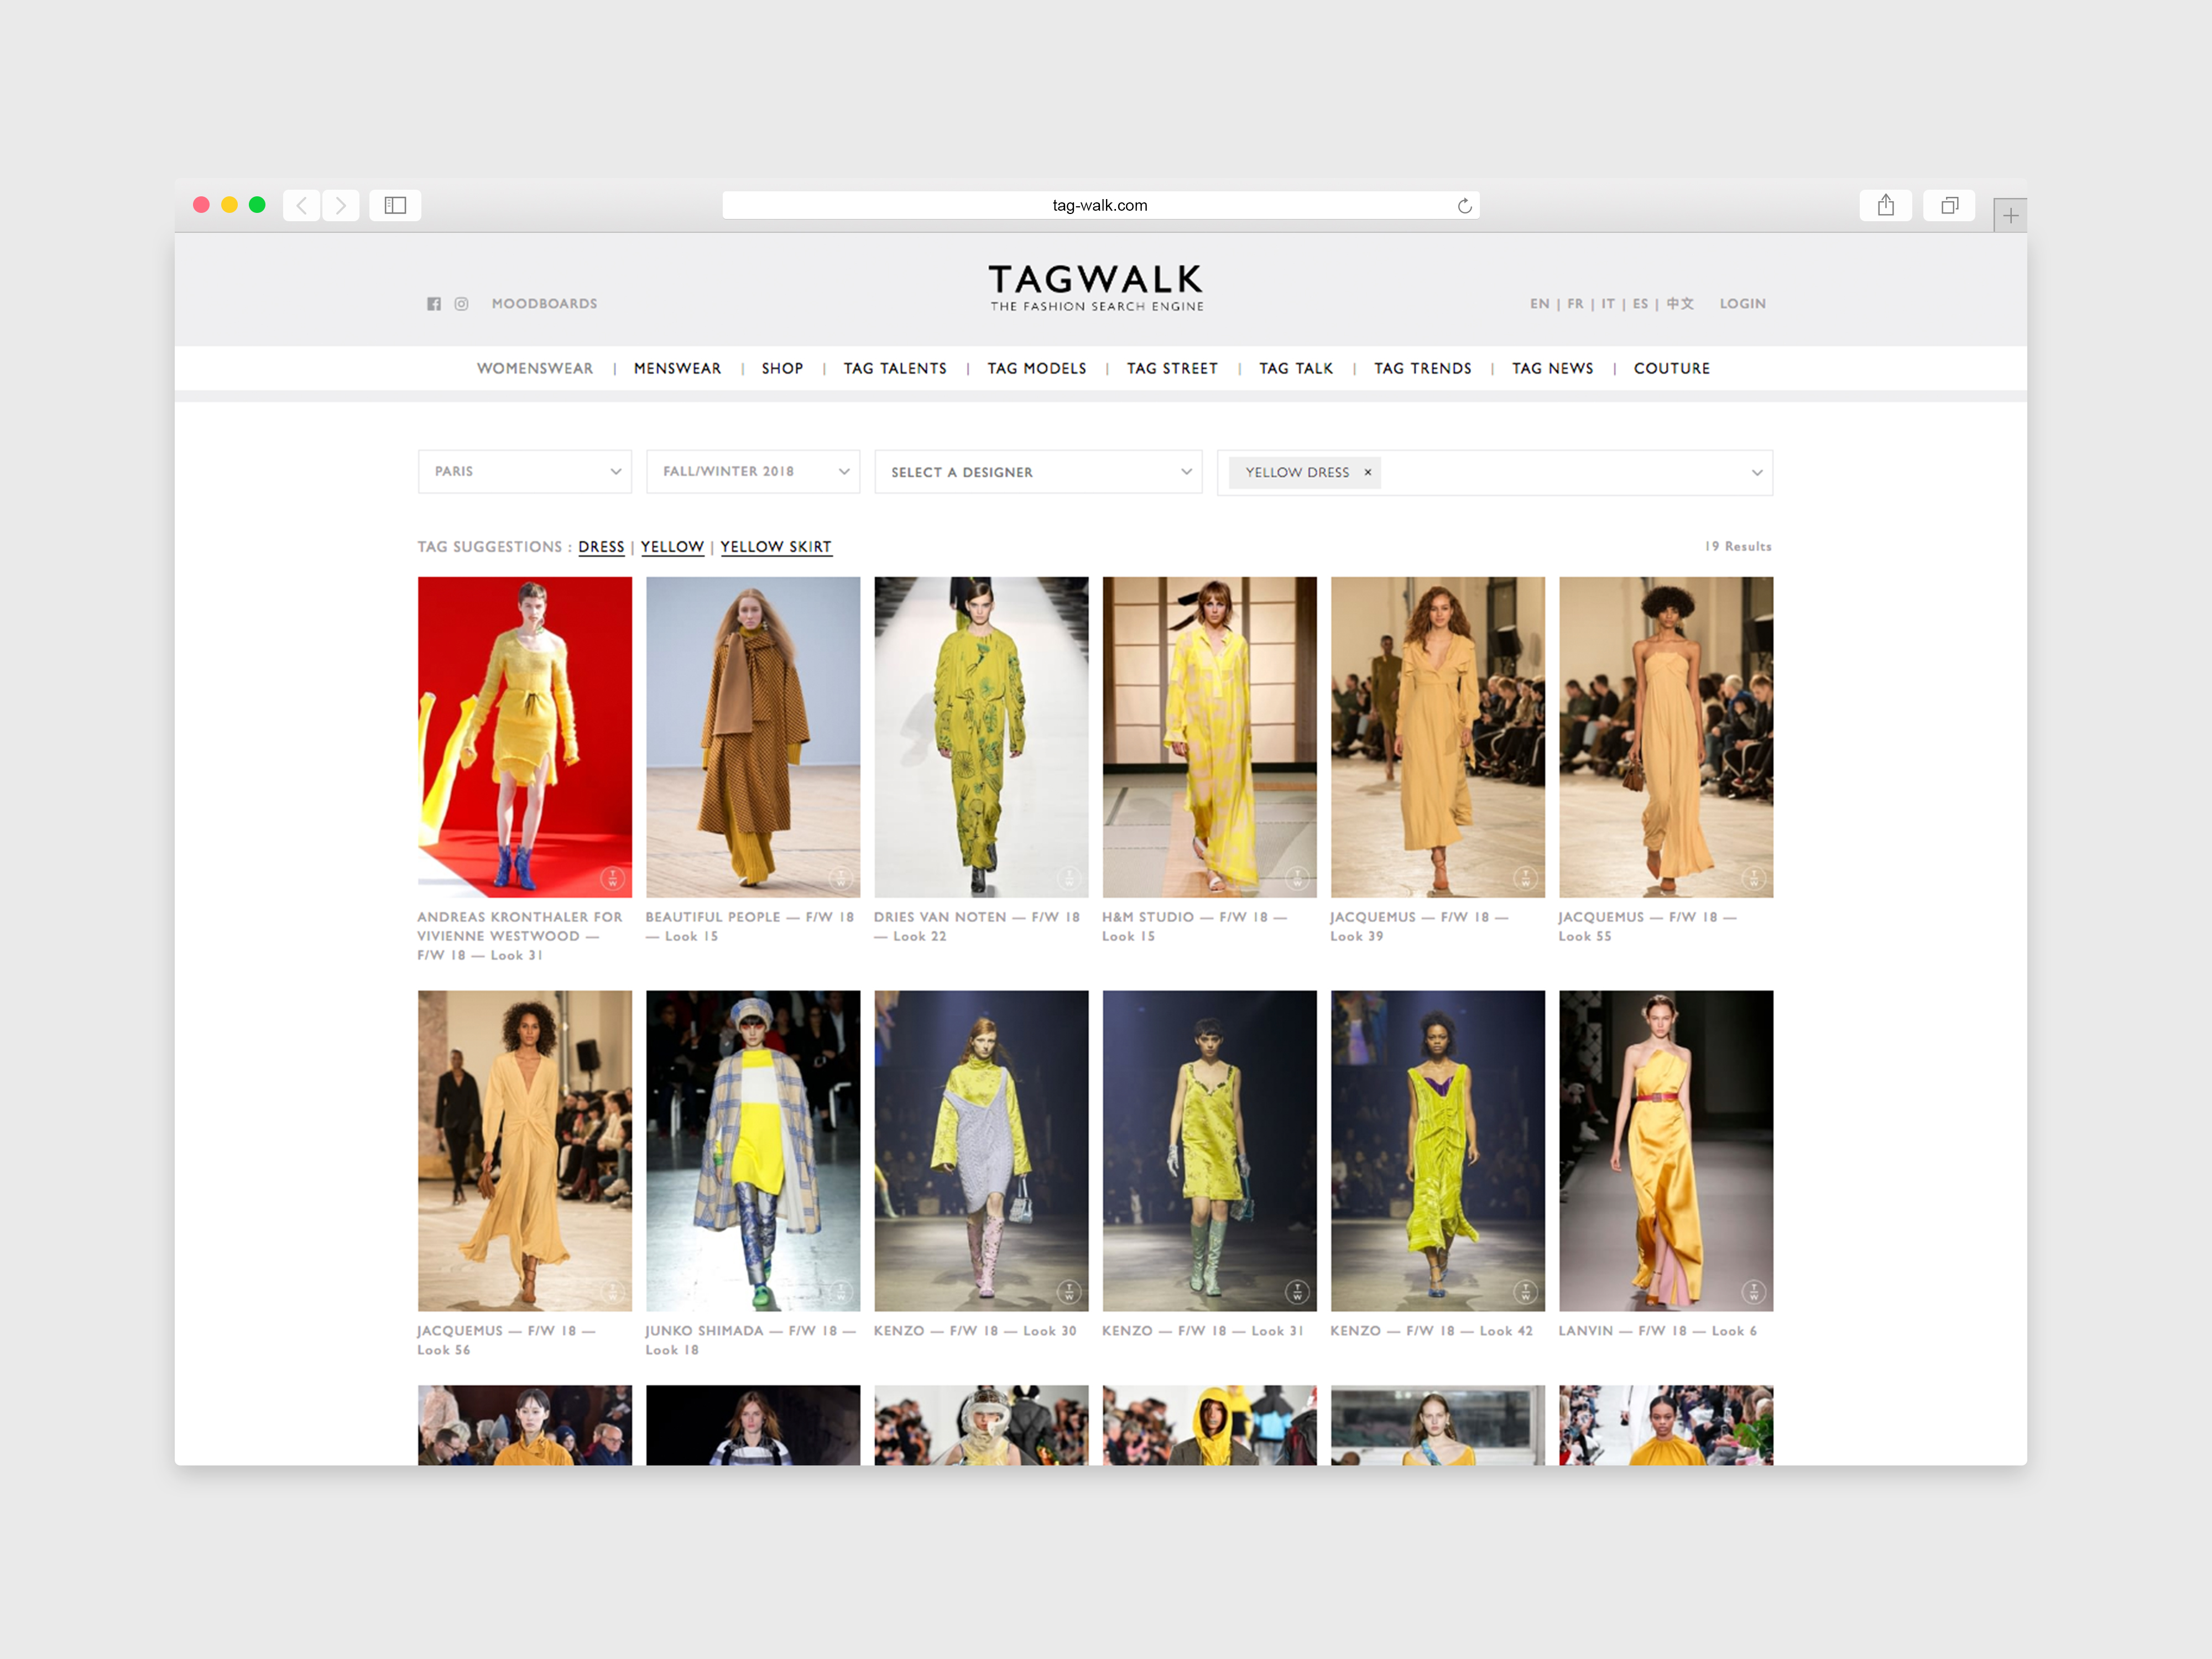Switch language to FR
The image size is (2212, 1659).
[x=1575, y=303]
